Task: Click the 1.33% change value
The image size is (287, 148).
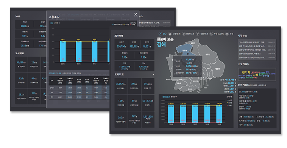Action: (x=143, y=57)
